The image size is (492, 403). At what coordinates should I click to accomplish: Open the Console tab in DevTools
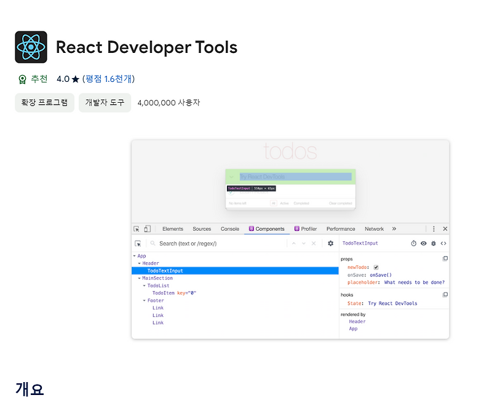(229, 228)
